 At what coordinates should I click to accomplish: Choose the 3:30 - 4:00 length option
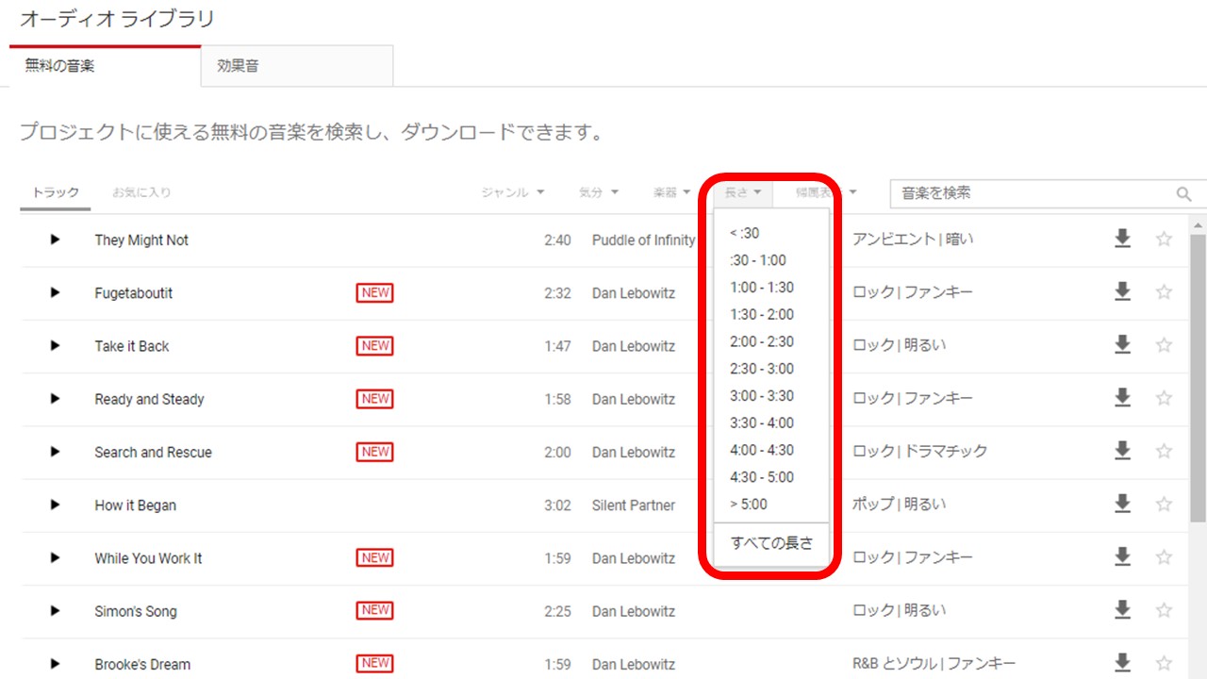pyautogui.click(x=772, y=422)
